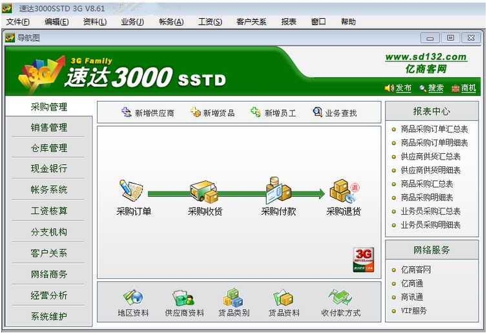Image resolution: width=487 pixels, height=333 pixels.
Task: Switch to 网络商务 in the sidebar
Action: (x=48, y=274)
